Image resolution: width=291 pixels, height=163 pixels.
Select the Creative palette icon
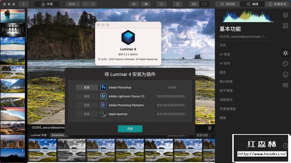[285, 64]
